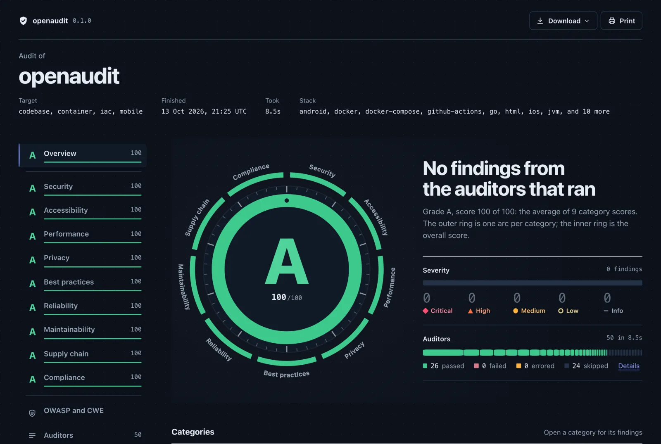
Task: Open the Auditors sidebar section
Action: [x=83, y=435]
